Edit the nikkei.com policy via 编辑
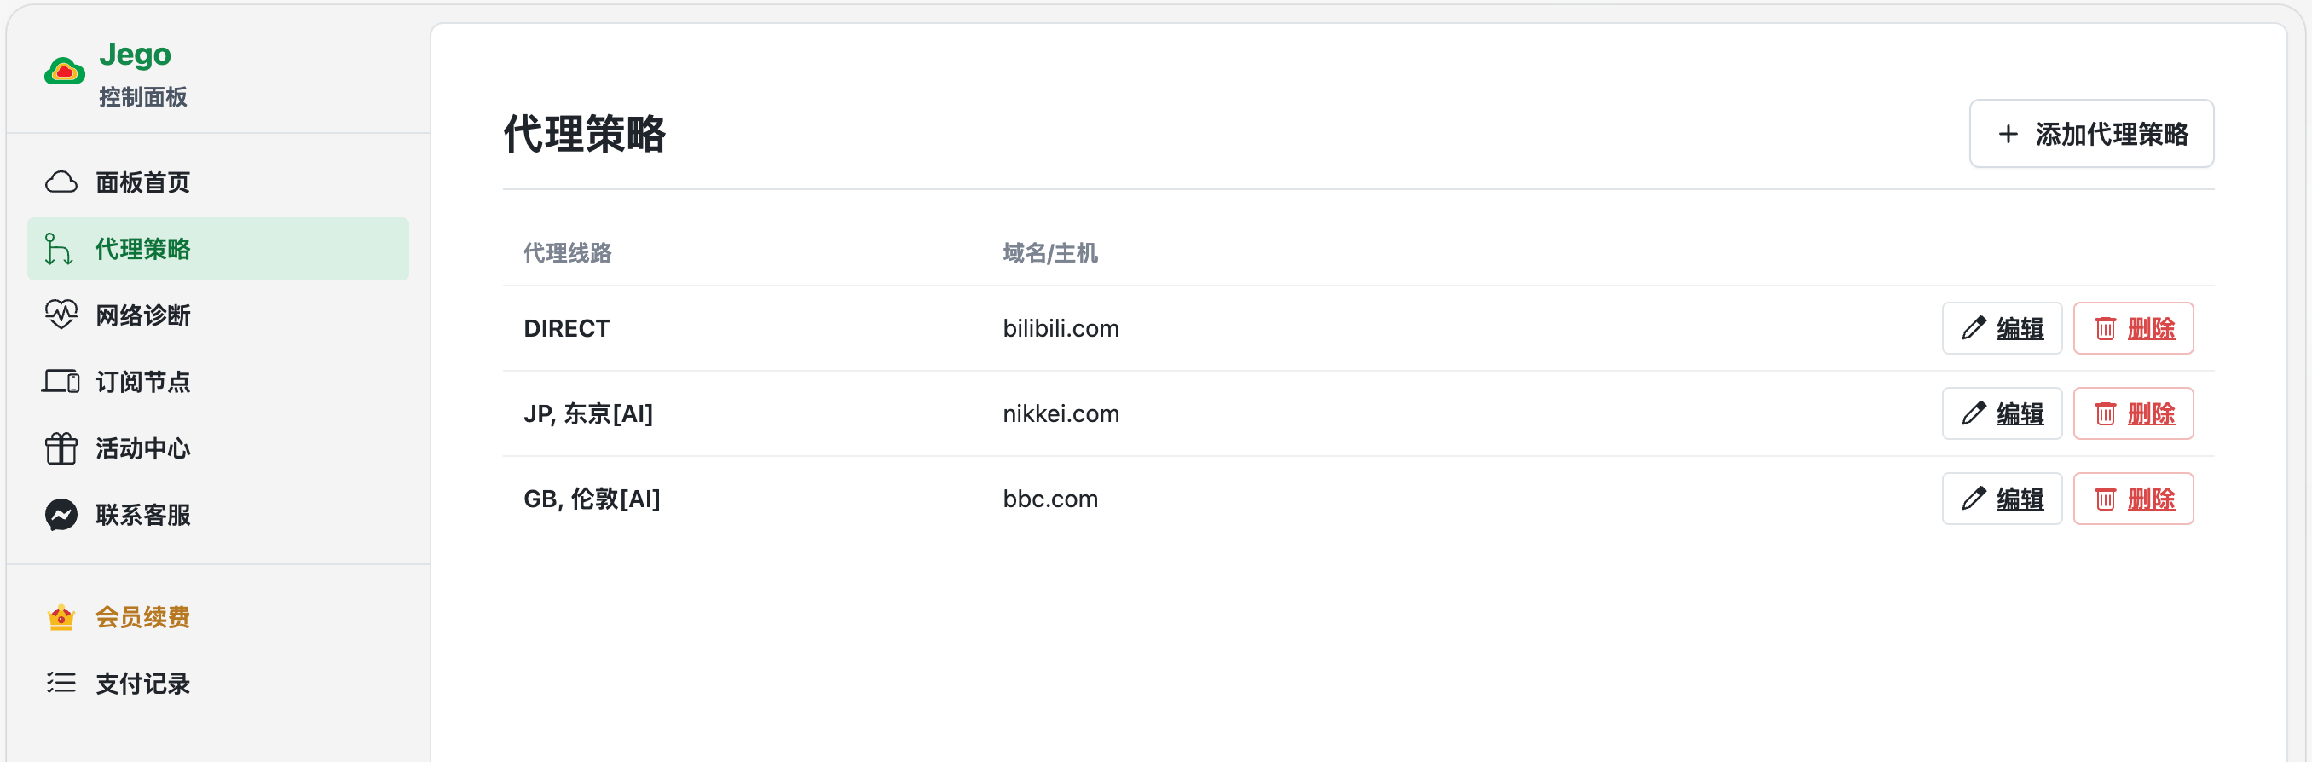This screenshot has height=762, width=2312. point(2003,413)
